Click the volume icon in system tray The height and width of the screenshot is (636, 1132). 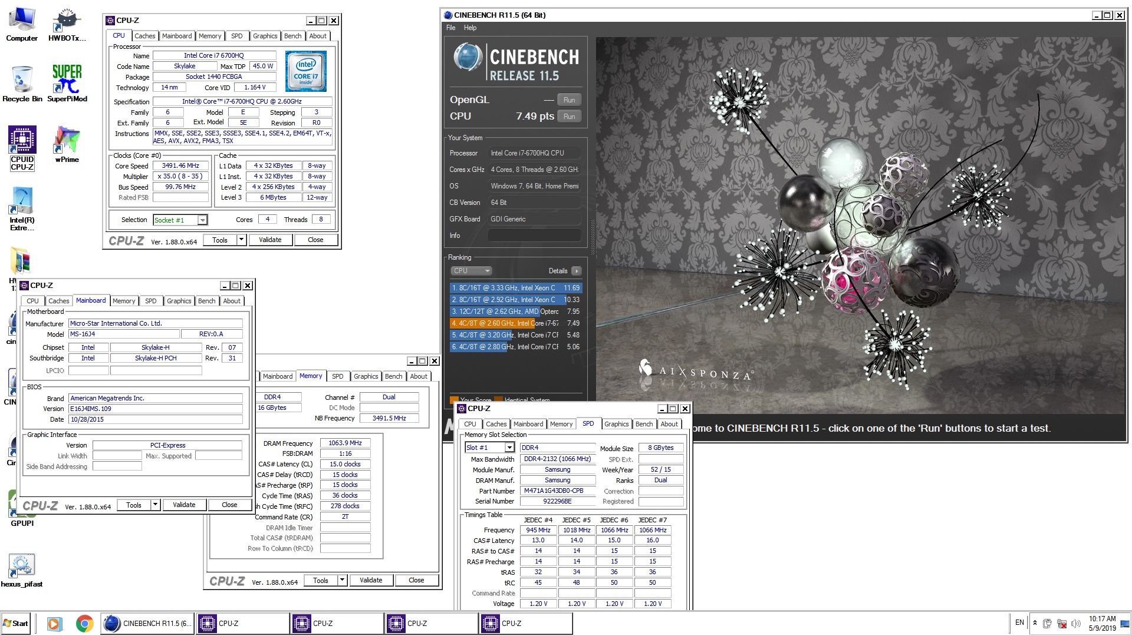[x=1076, y=624]
